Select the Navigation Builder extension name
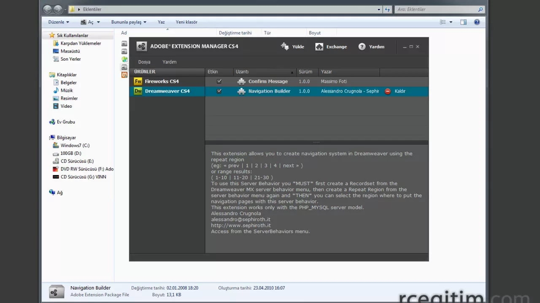The height and width of the screenshot is (303, 540). [x=269, y=91]
